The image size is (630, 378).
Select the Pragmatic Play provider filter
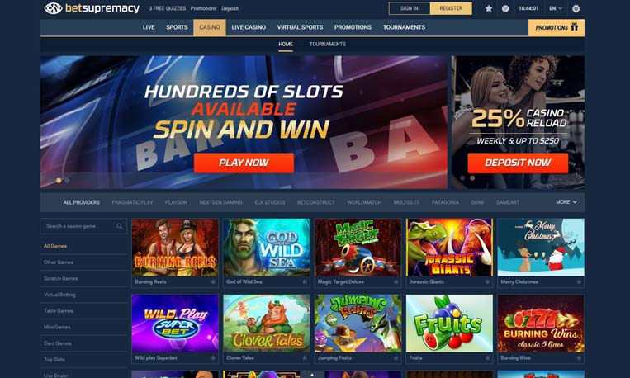pyautogui.click(x=132, y=202)
